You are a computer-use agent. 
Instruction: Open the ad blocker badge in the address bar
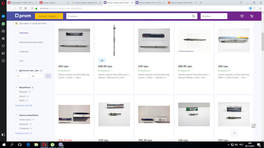pyautogui.click(x=250, y=8)
